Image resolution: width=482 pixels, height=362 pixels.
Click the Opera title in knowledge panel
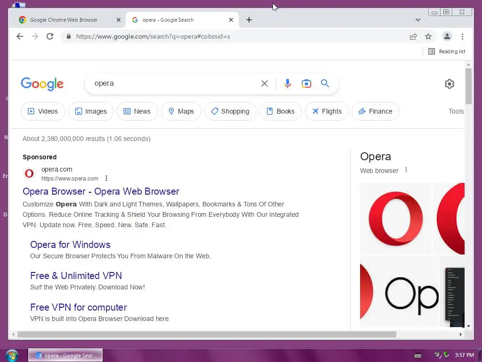(375, 156)
